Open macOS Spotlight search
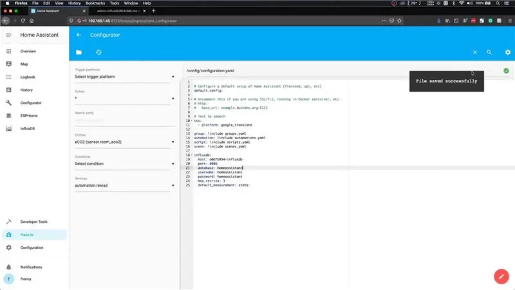Viewport: 515px width, 290px height. pos(498,3)
